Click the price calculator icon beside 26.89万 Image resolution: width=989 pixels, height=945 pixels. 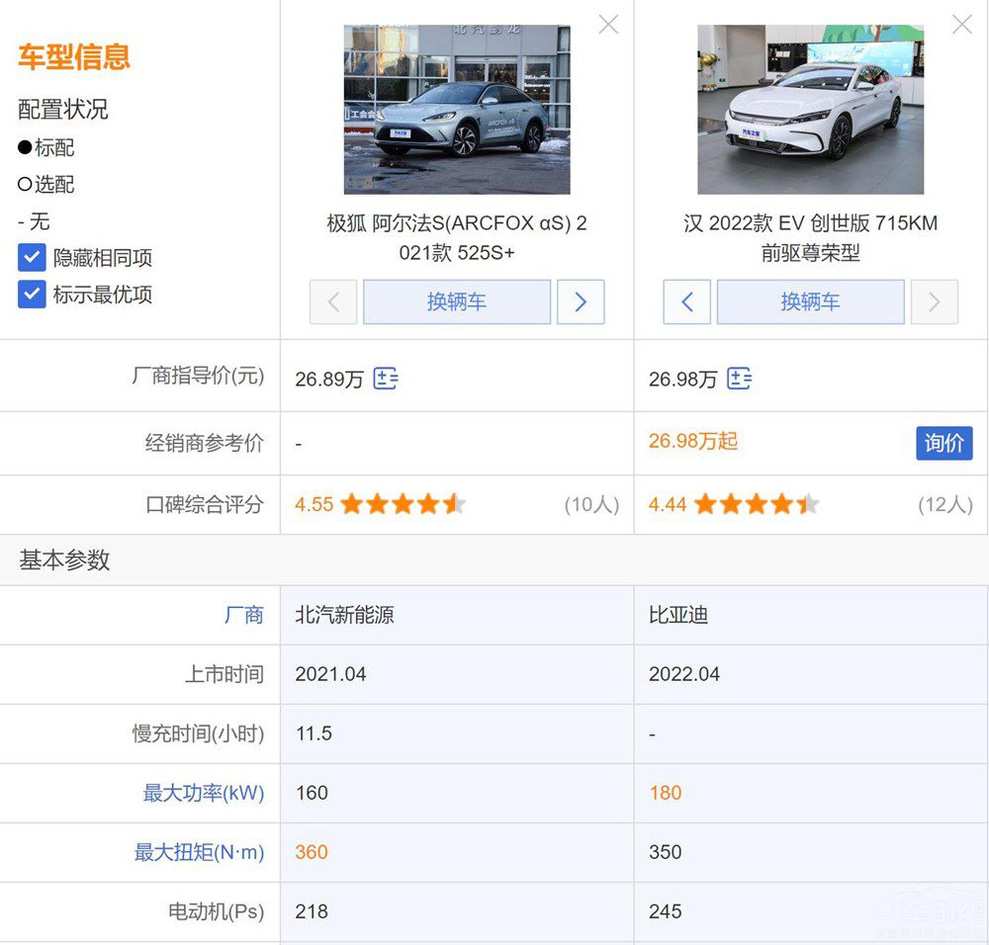386,378
